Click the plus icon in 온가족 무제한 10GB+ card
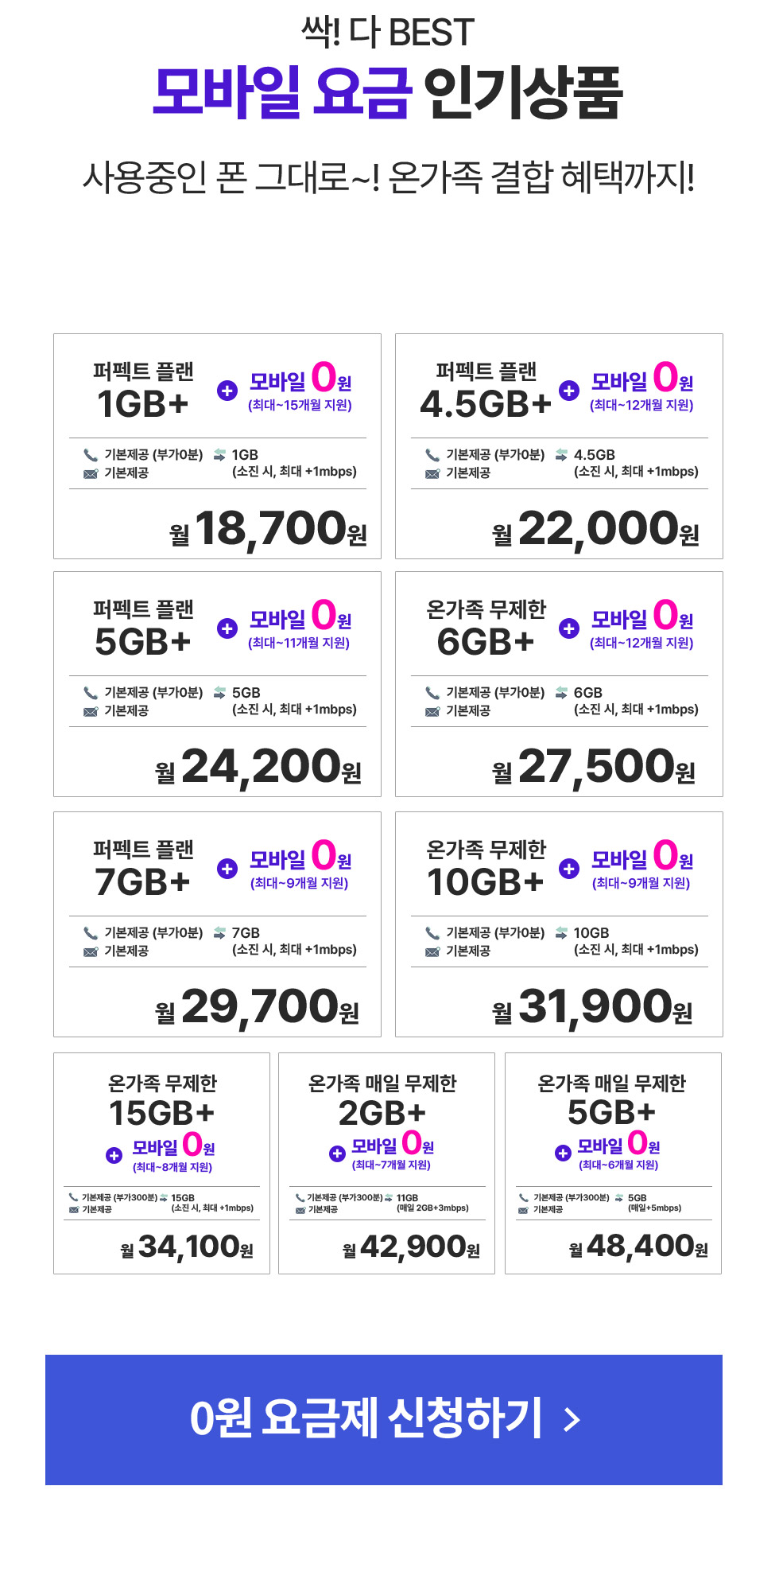Viewport: 779px width, 1591px height. point(569,869)
